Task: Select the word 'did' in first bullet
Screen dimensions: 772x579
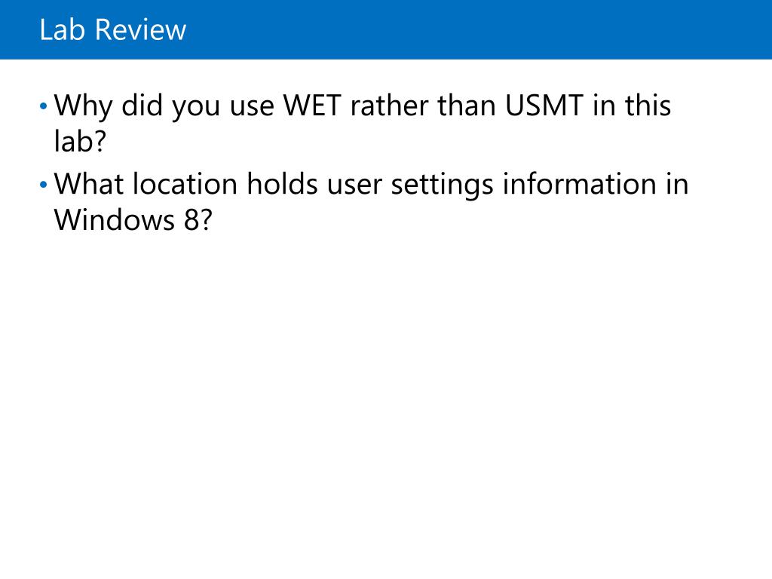Action: (142, 106)
